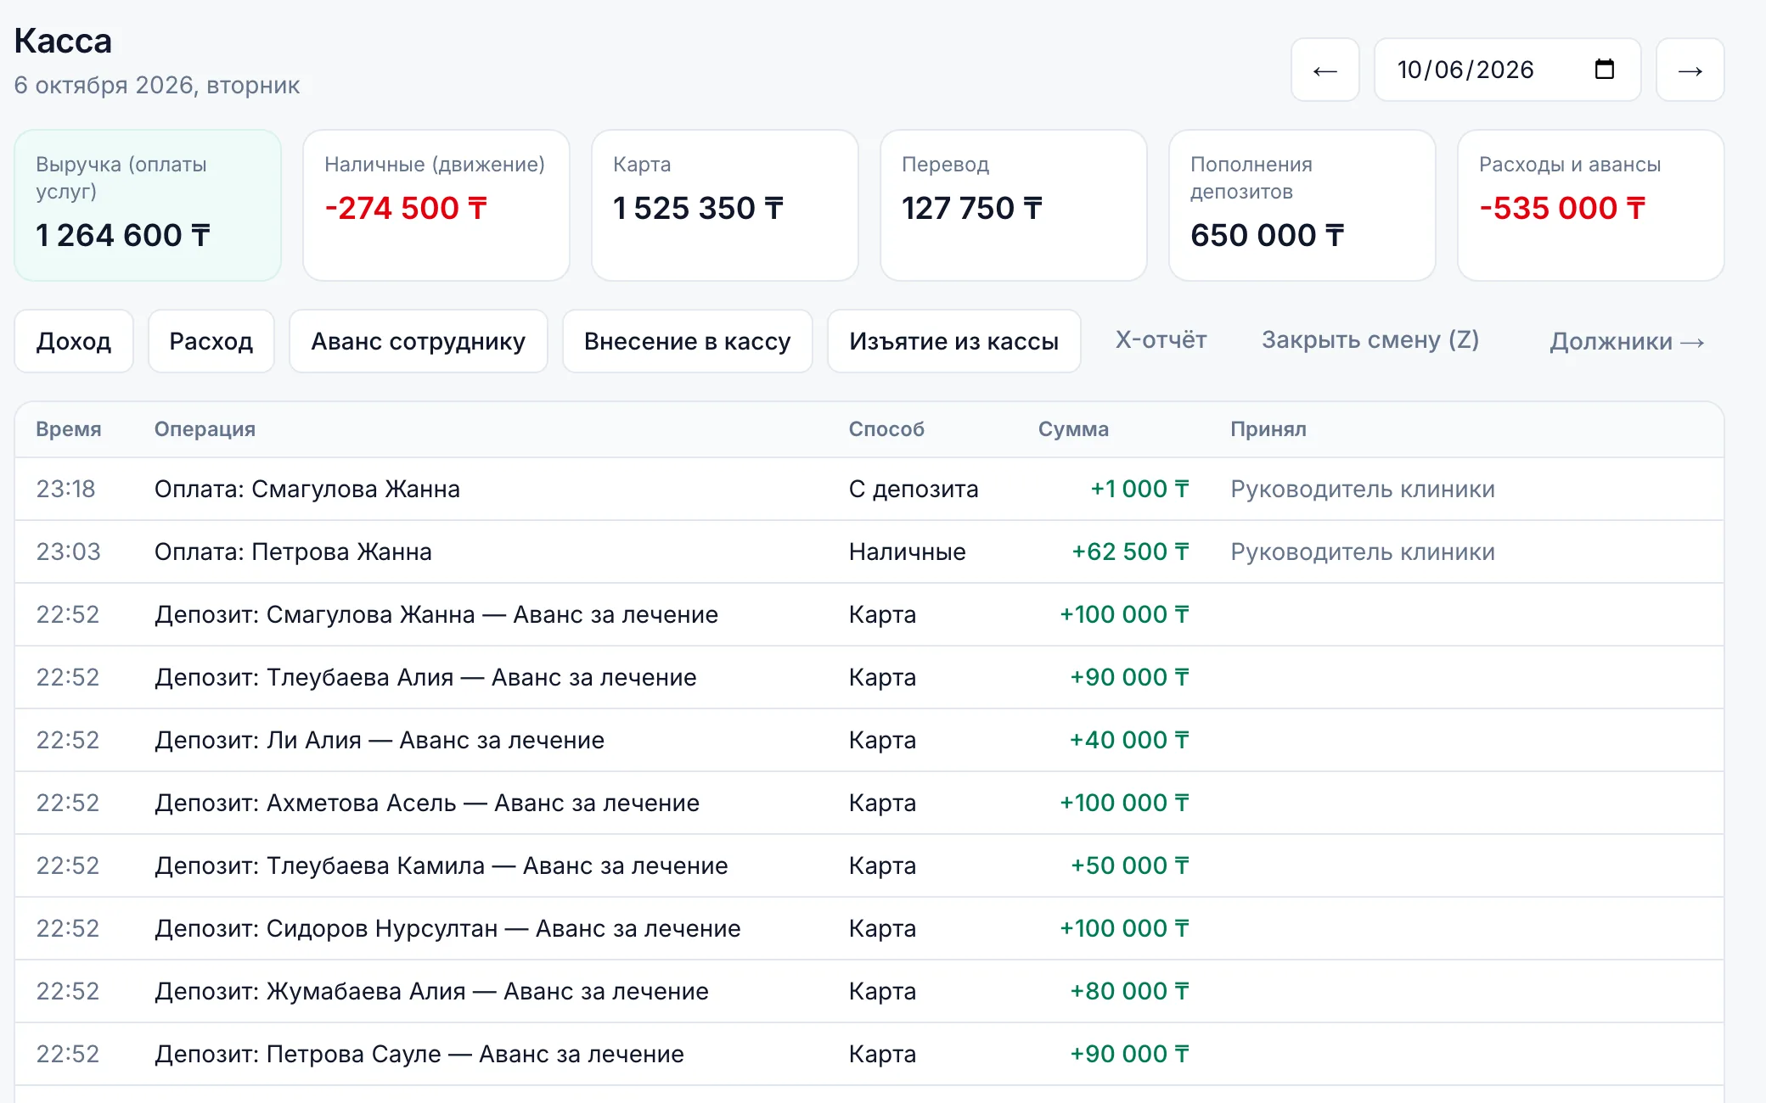Click the date field 10/06/2026
The width and height of the screenshot is (1766, 1103).
click(1506, 70)
